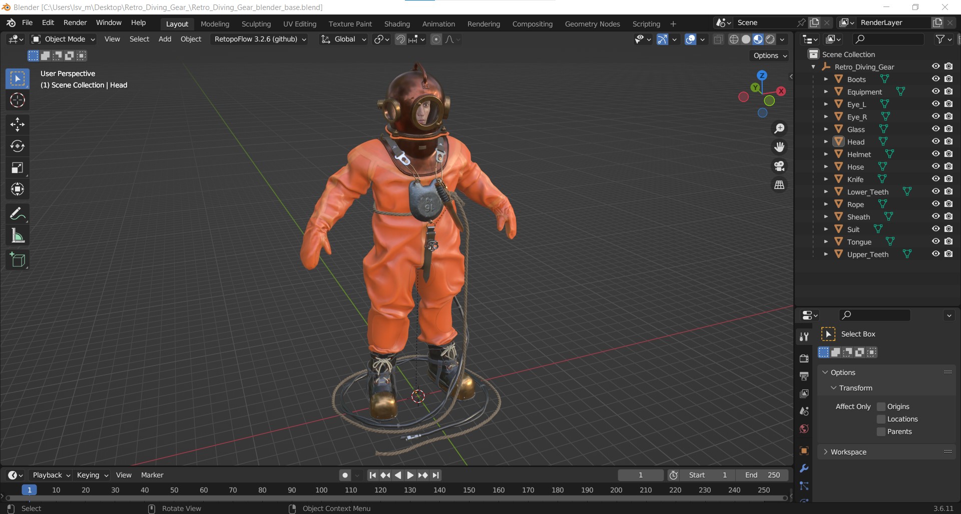Switch to Sculpting workspace tab
Viewport: 961px width, 514px height.
[x=256, y=23]
